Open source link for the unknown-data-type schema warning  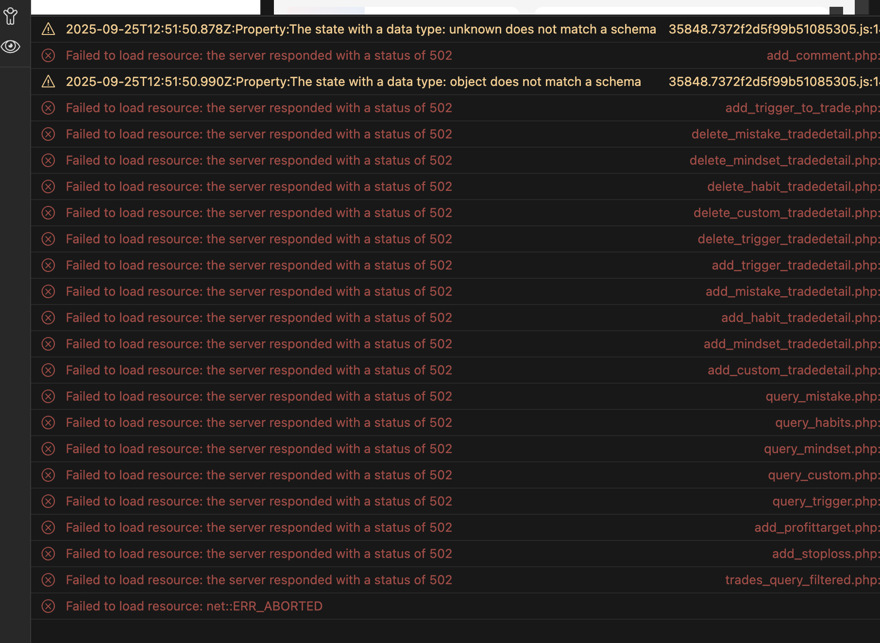[x=773, y=30]
